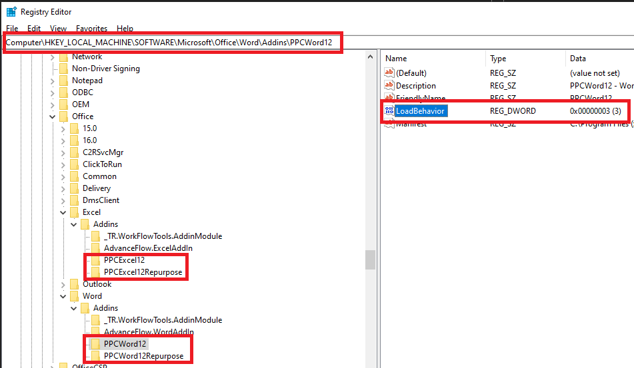Expand the Network key
This screenshot has height=368, width=634.
[x=52, y=57]
